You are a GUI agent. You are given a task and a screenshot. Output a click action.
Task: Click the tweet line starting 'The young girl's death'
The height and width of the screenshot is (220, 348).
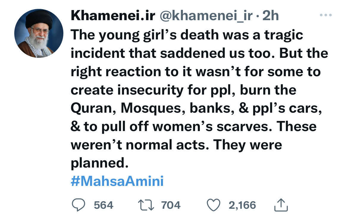click(x=187, y=35)
